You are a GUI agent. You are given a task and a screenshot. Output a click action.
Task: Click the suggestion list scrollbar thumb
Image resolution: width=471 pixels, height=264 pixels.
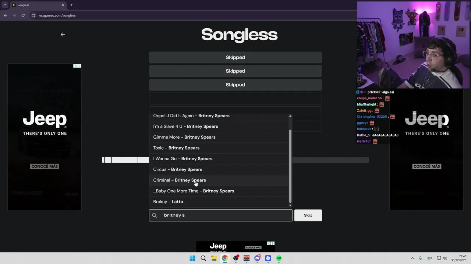coord(290,166)
